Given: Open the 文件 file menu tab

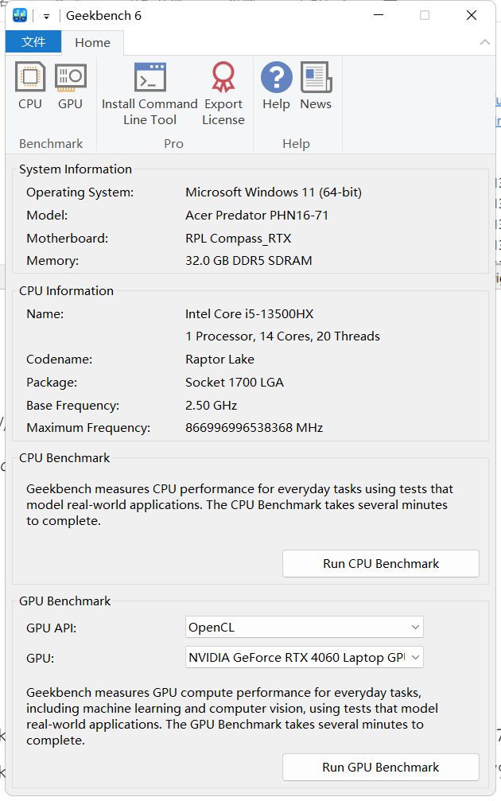Looking at the screenshot, I should [x=33, y=42].
